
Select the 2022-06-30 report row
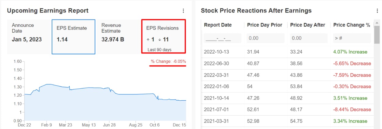click(x=287, y=63)
